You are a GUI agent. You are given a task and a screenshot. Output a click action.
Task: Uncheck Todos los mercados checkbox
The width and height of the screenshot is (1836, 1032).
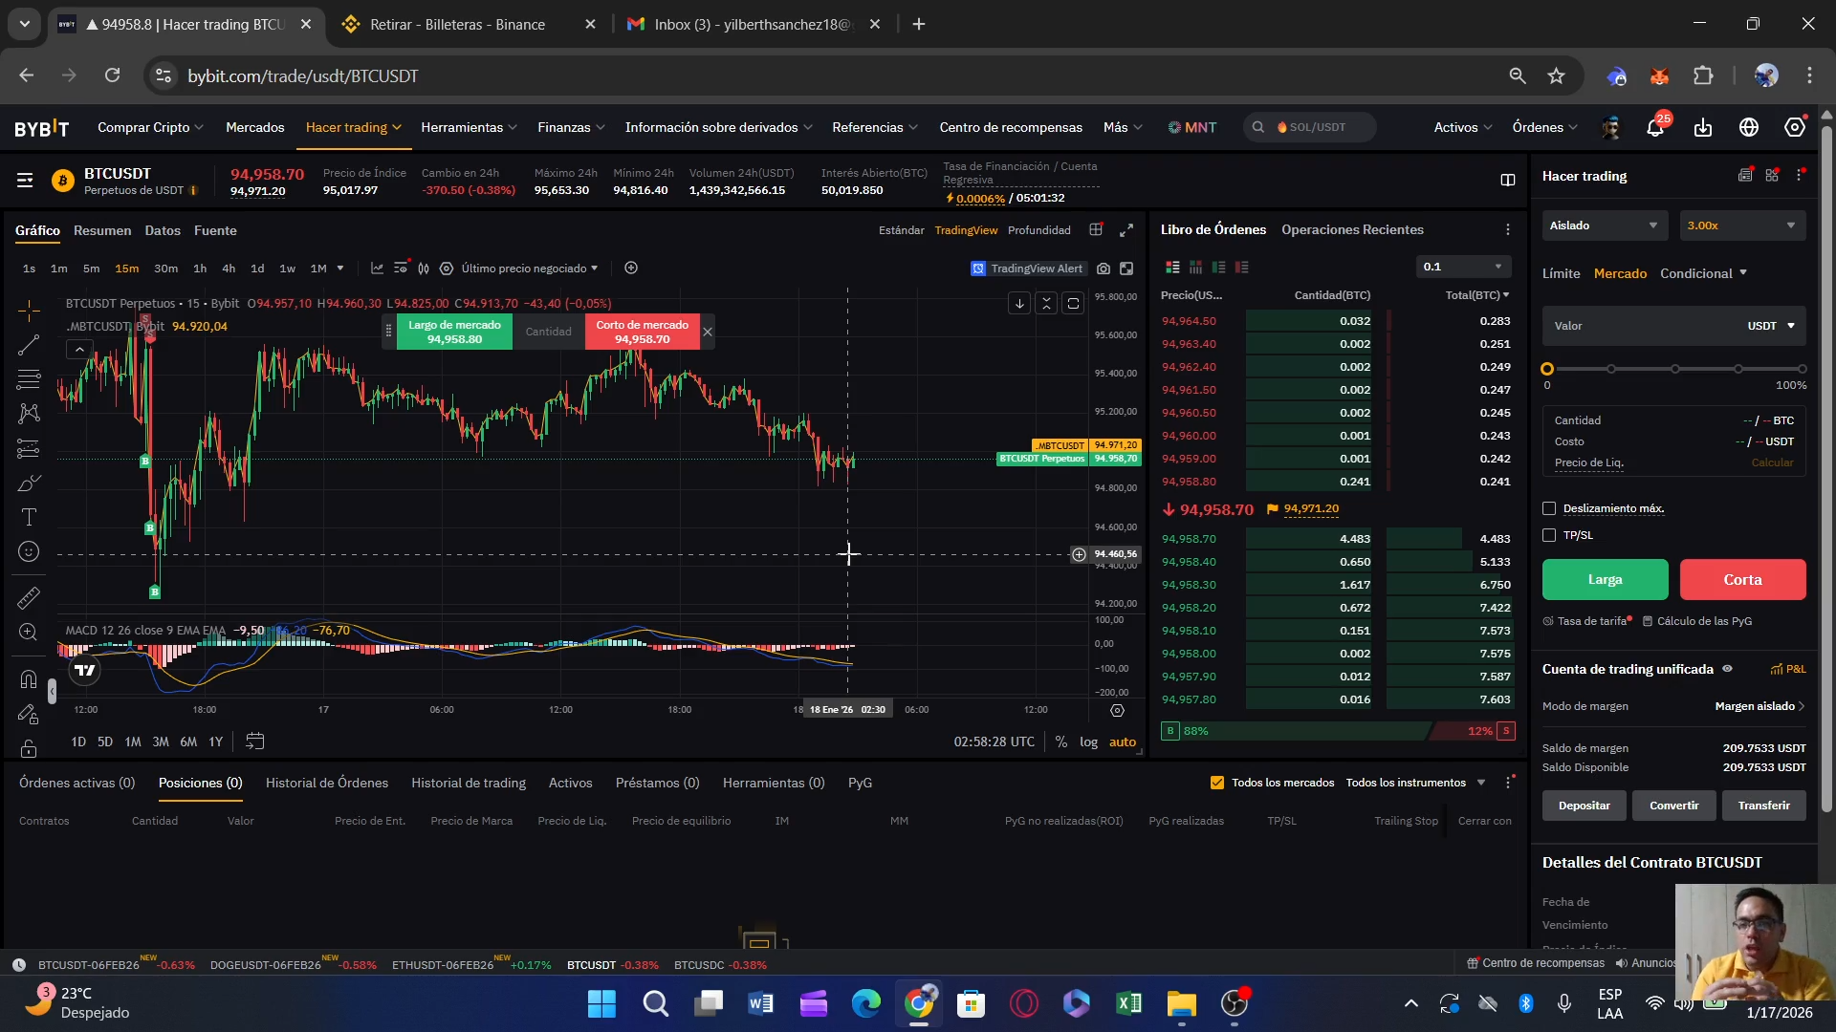tap(1217, 783)
